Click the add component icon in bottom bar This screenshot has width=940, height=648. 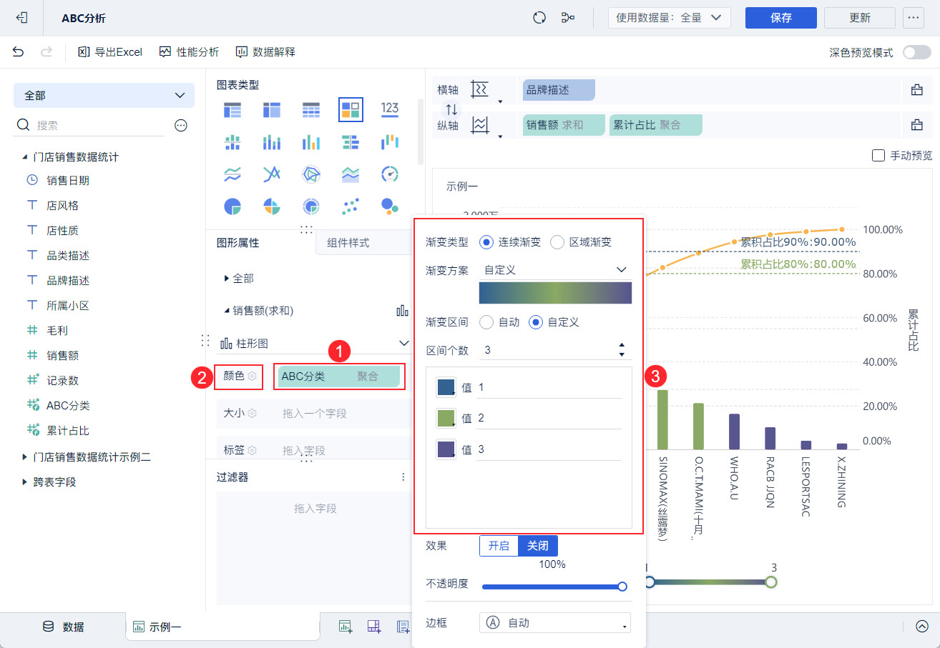click(x=346, y=627)
